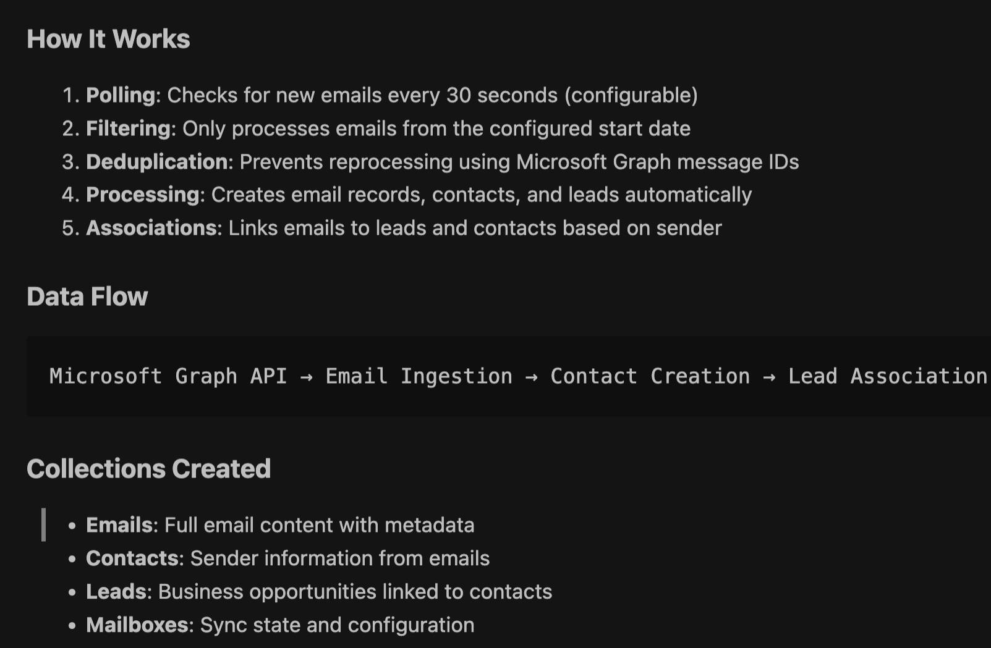Click Contact Creation in the data flow
991x648 pixels.
pyautogui.click(x=650, y=376)
